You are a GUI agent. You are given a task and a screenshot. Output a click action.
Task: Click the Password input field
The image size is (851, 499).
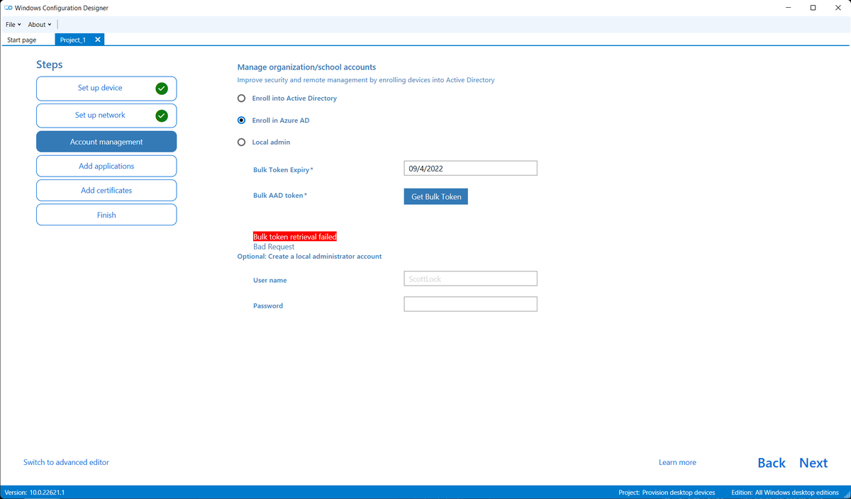(x=470, y=304)
